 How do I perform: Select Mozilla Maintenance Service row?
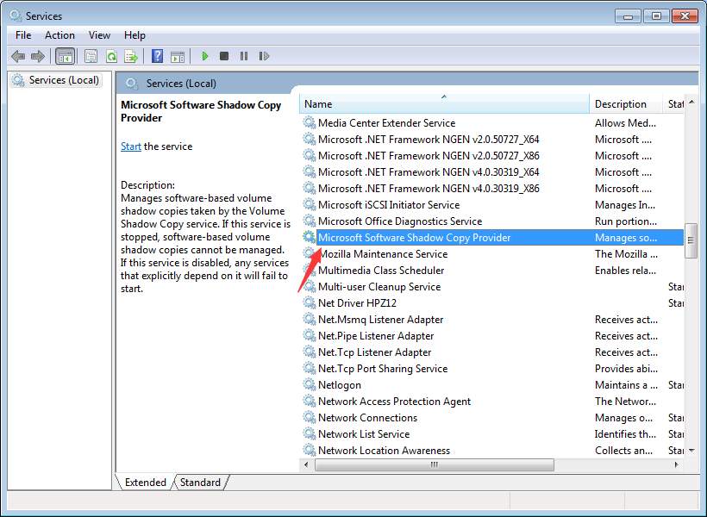[492, 254]
